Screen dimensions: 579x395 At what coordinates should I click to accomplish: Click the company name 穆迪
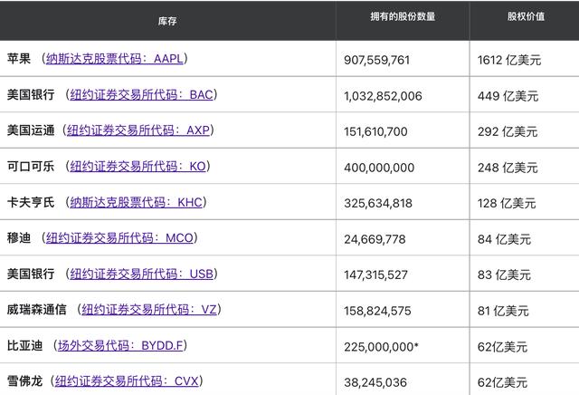click(18, 237)
